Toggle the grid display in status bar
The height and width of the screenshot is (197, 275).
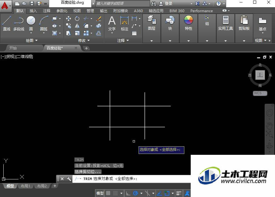point(108,193)
